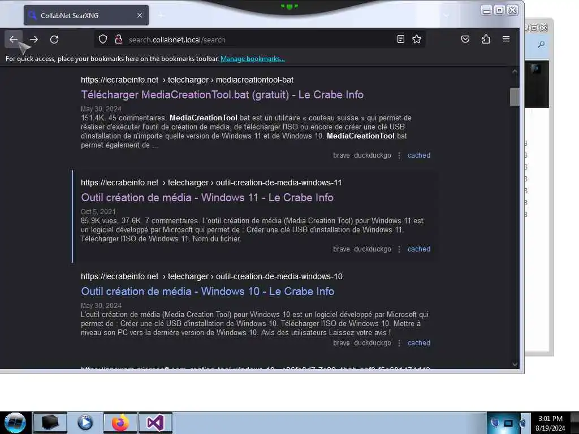Maximize the Firefox window

click(499, 10)
